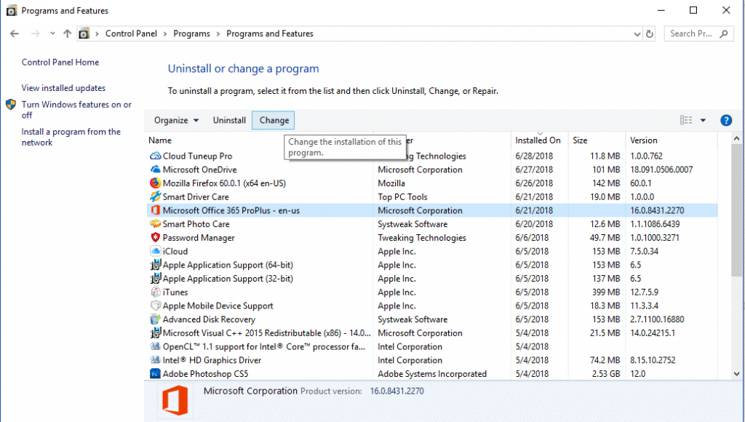745x422 pixels.
Task: Go up one folder level
Action: point(67,33)
